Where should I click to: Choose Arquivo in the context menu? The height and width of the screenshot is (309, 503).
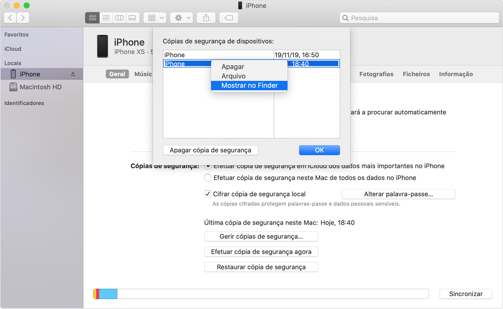tap(249, 76)
